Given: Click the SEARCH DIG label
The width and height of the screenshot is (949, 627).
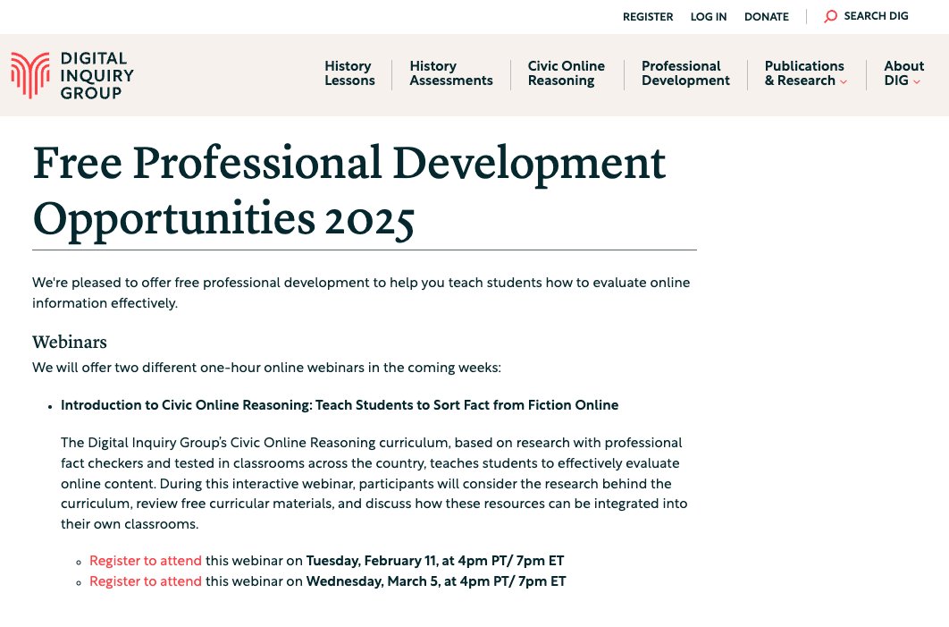Looking at the screenshot, I should pyautogui.click(x=876, y=16).
